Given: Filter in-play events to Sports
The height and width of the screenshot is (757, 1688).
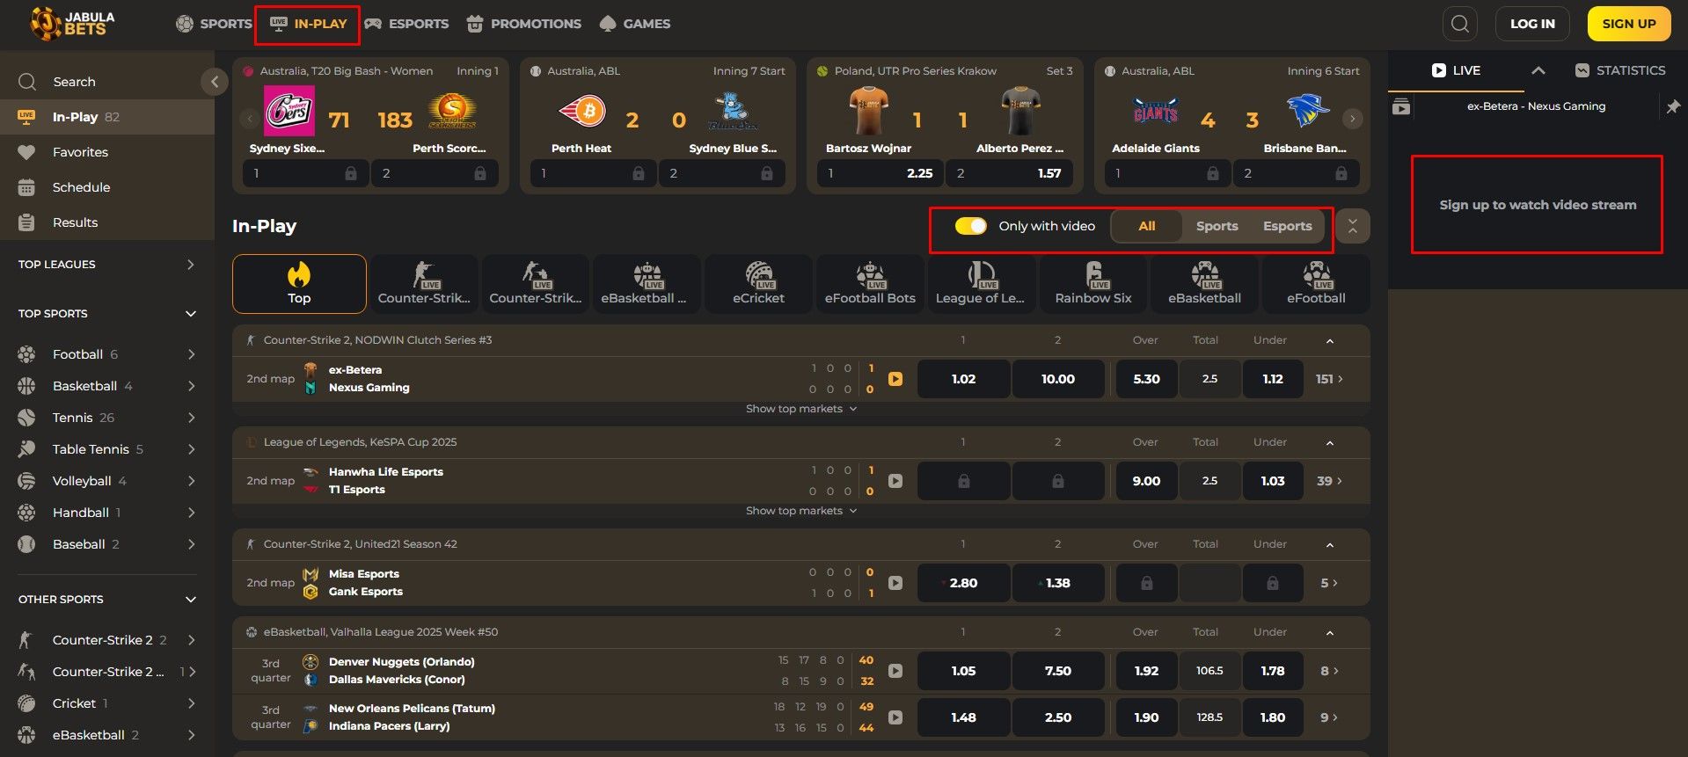Looking at the screenshot, I should coord(1217,226).
